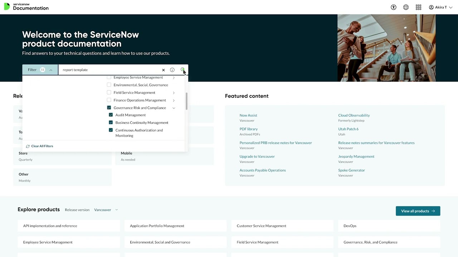Collapse Governance Risk and Compliance
Image resolution: width=458 pixels, height=257 pixels.
[174, 107]
